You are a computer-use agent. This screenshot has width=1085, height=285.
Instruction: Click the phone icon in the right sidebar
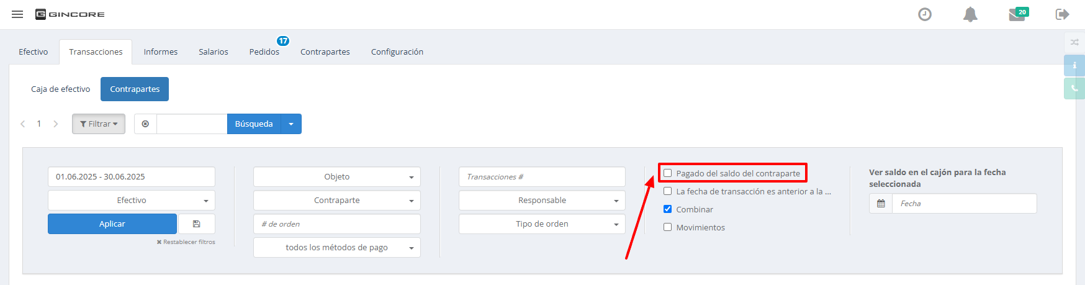pos(1074,88)
